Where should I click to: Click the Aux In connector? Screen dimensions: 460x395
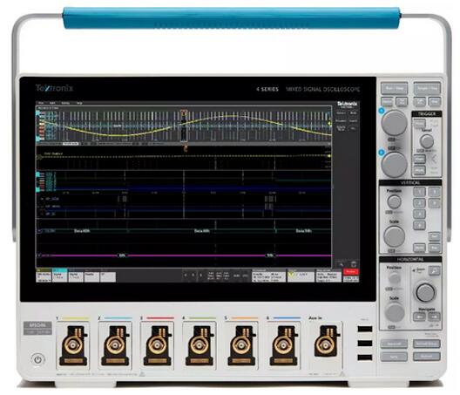326,341
